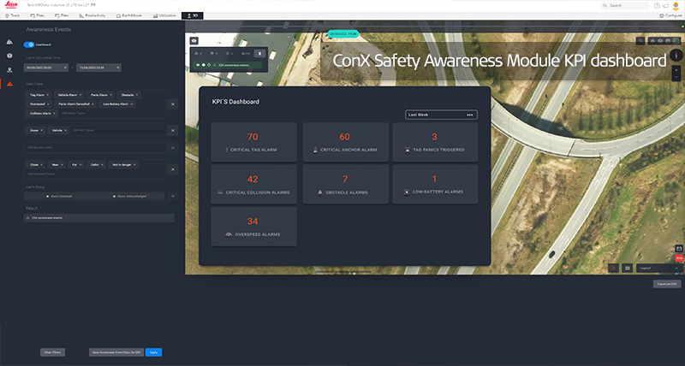This screenshot has width=685, height=366.
Task: Clear the start date field
Action: (x=65, y=68)
